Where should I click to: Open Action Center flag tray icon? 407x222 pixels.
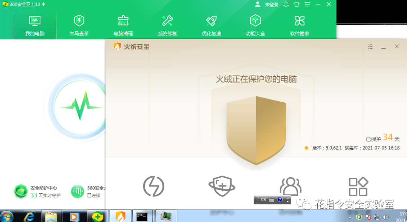pos(368,217)
